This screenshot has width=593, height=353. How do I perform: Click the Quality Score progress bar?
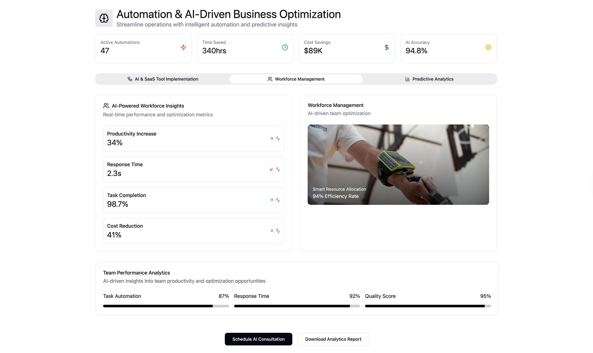(x=428, y=306)
